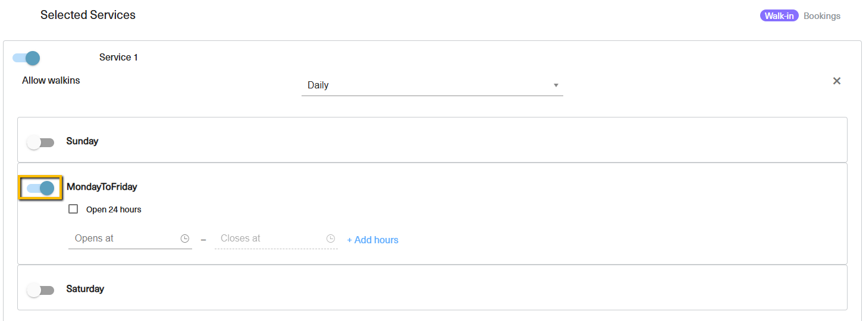Click the + Add hours link

[x=372, y=240]
